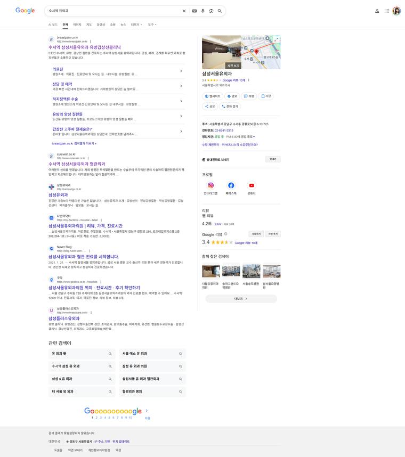The height and width of the screenshot is (457, 405).
Task: Start voice search with the microphone icon
Action: click(x=203, y=11)
